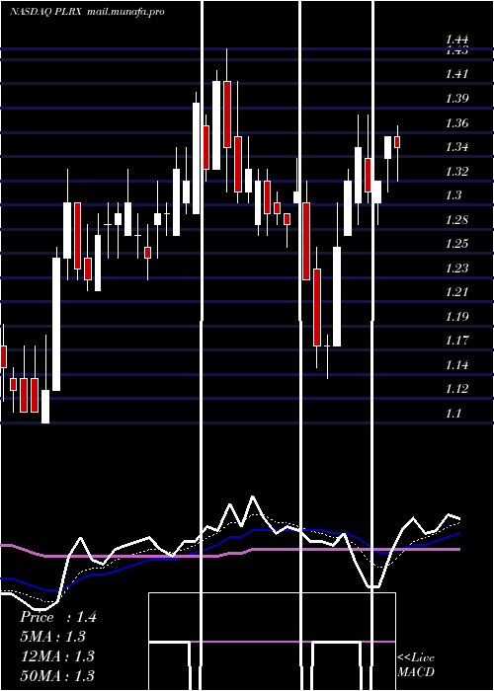Image resolution: width=494 pixels, height=691 pixels.
Task: Click the 1.3 price axis label
Action: coord(453,195)
